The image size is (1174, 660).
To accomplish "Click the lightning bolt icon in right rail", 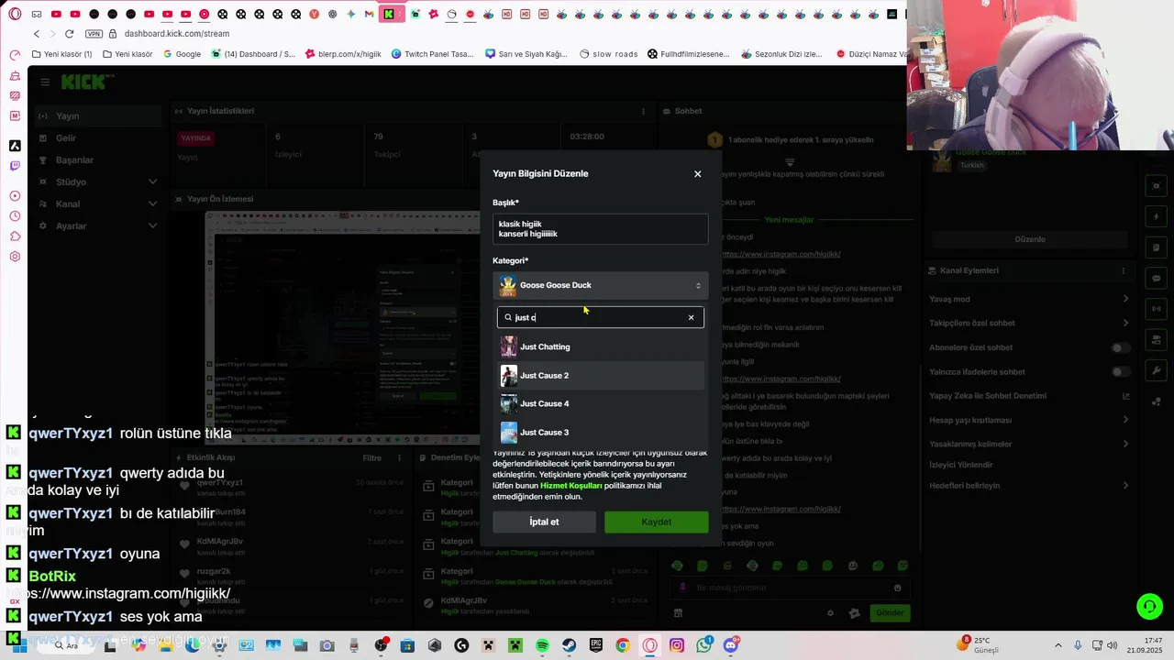I will tap(1156, 217).
